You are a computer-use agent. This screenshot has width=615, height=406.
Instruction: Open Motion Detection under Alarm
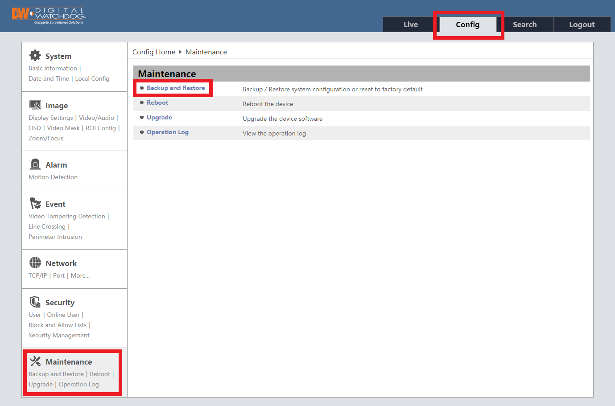pos(53,177)
